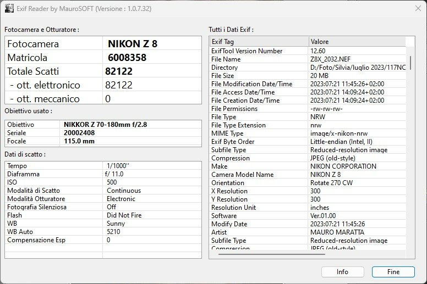
Task: Click the Exif Reader app icon in title bar
Action: point(9,8)
